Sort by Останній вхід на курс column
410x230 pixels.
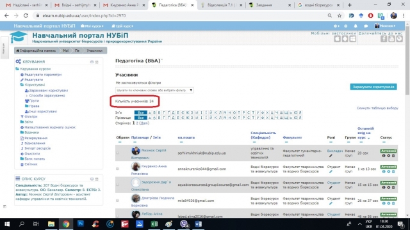(x=365, y=133)
